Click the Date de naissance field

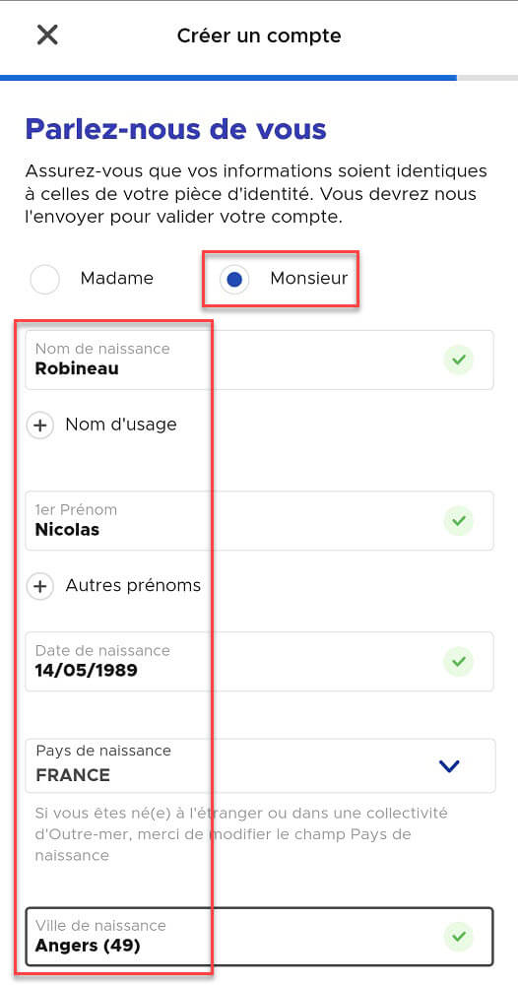tap(259, 662)
